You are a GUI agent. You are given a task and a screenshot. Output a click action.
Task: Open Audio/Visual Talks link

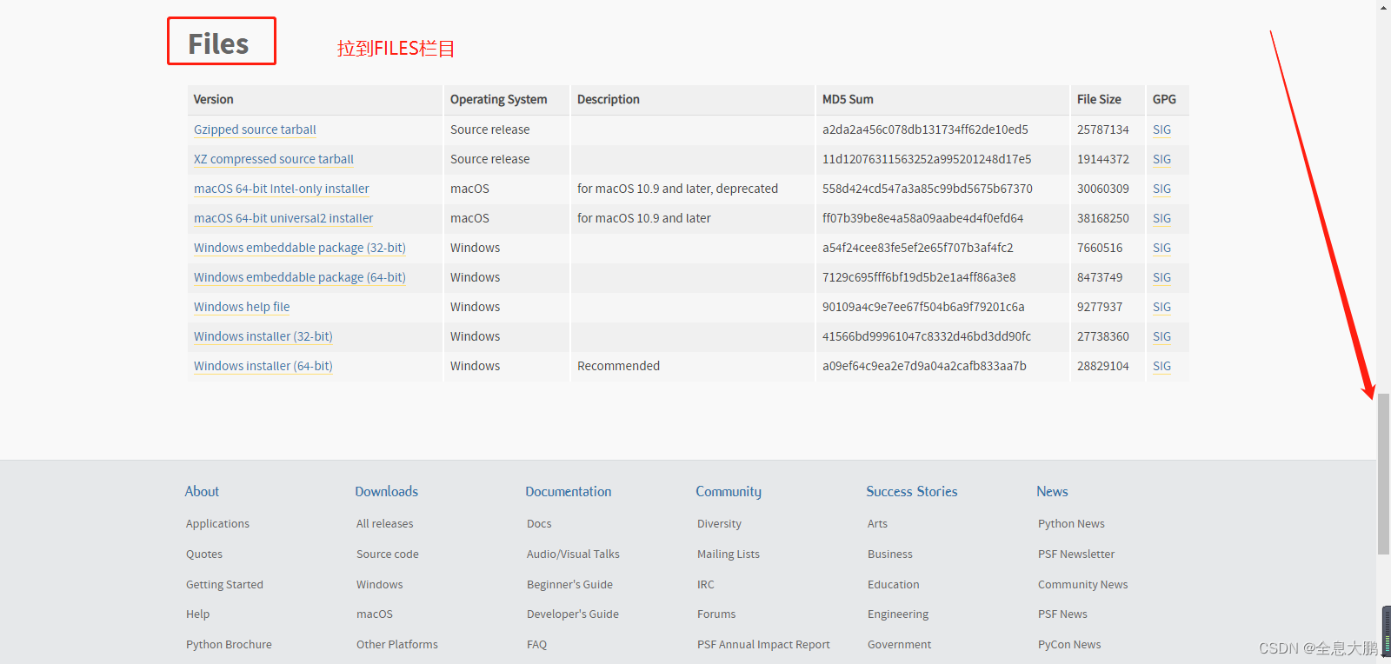click(573, 554)
